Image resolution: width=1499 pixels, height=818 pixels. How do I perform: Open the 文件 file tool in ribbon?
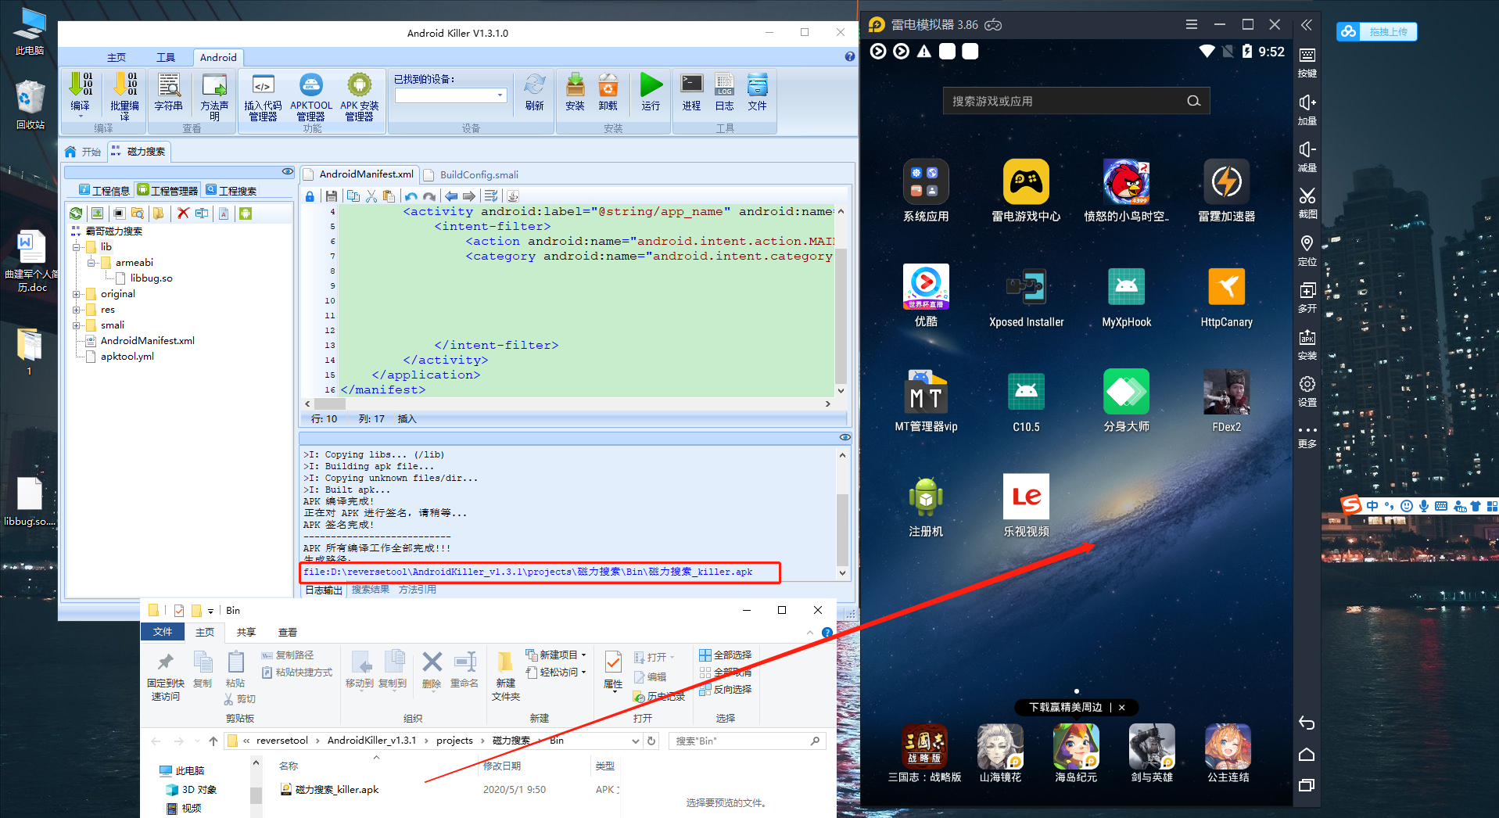758,92
